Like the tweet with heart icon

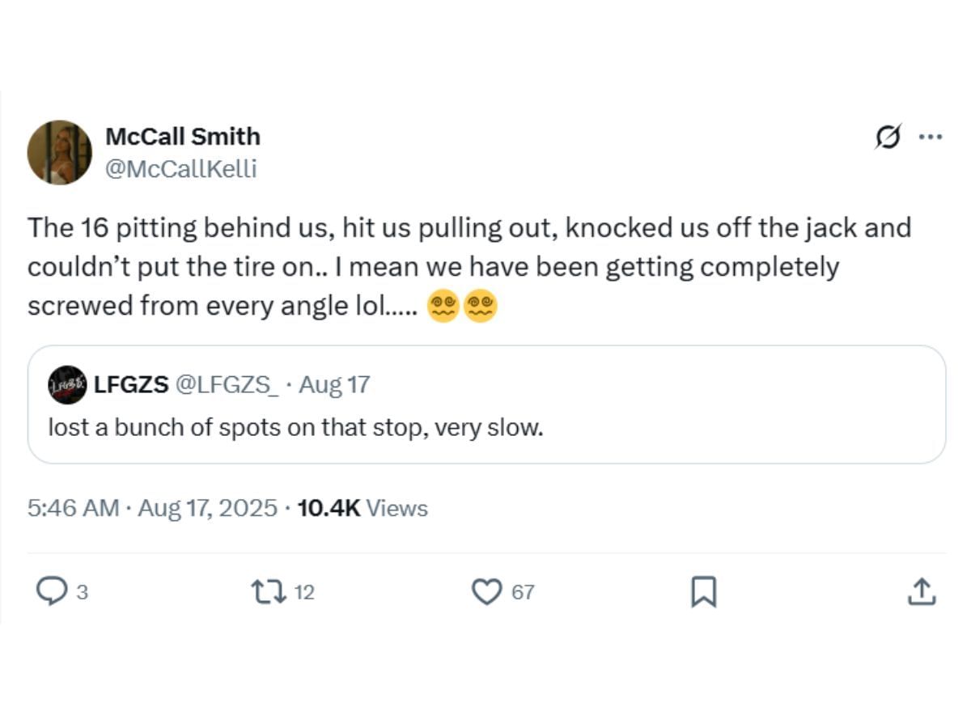(x=486, y=591)
